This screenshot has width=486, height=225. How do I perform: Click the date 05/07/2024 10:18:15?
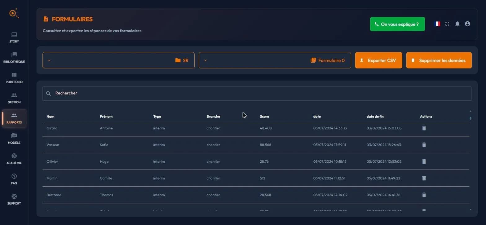coord(330,161)
